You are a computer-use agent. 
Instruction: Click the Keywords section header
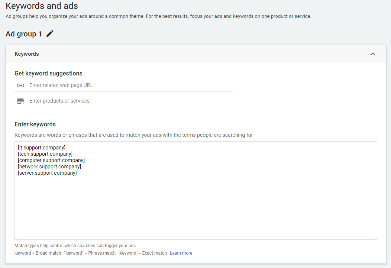pyautogui.click(x=26, y=54)
